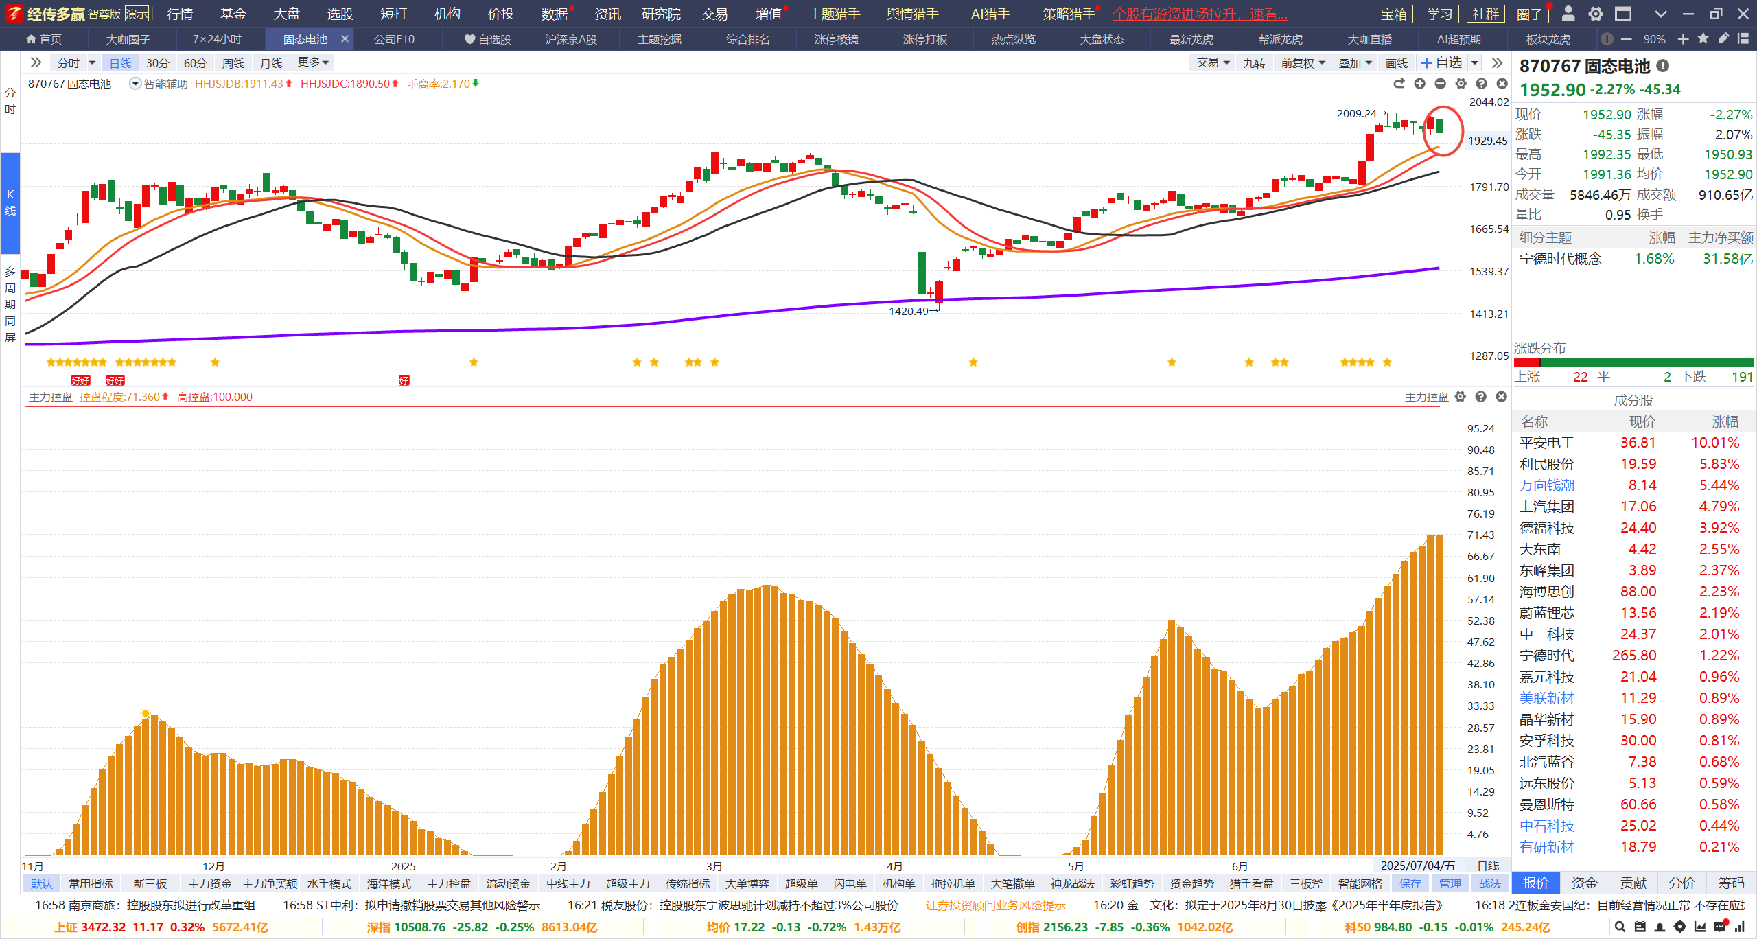Viewport: 1757px width, 939px height.
Task: Expand the 叠加 overlay dropdown
Action: 1355,63
